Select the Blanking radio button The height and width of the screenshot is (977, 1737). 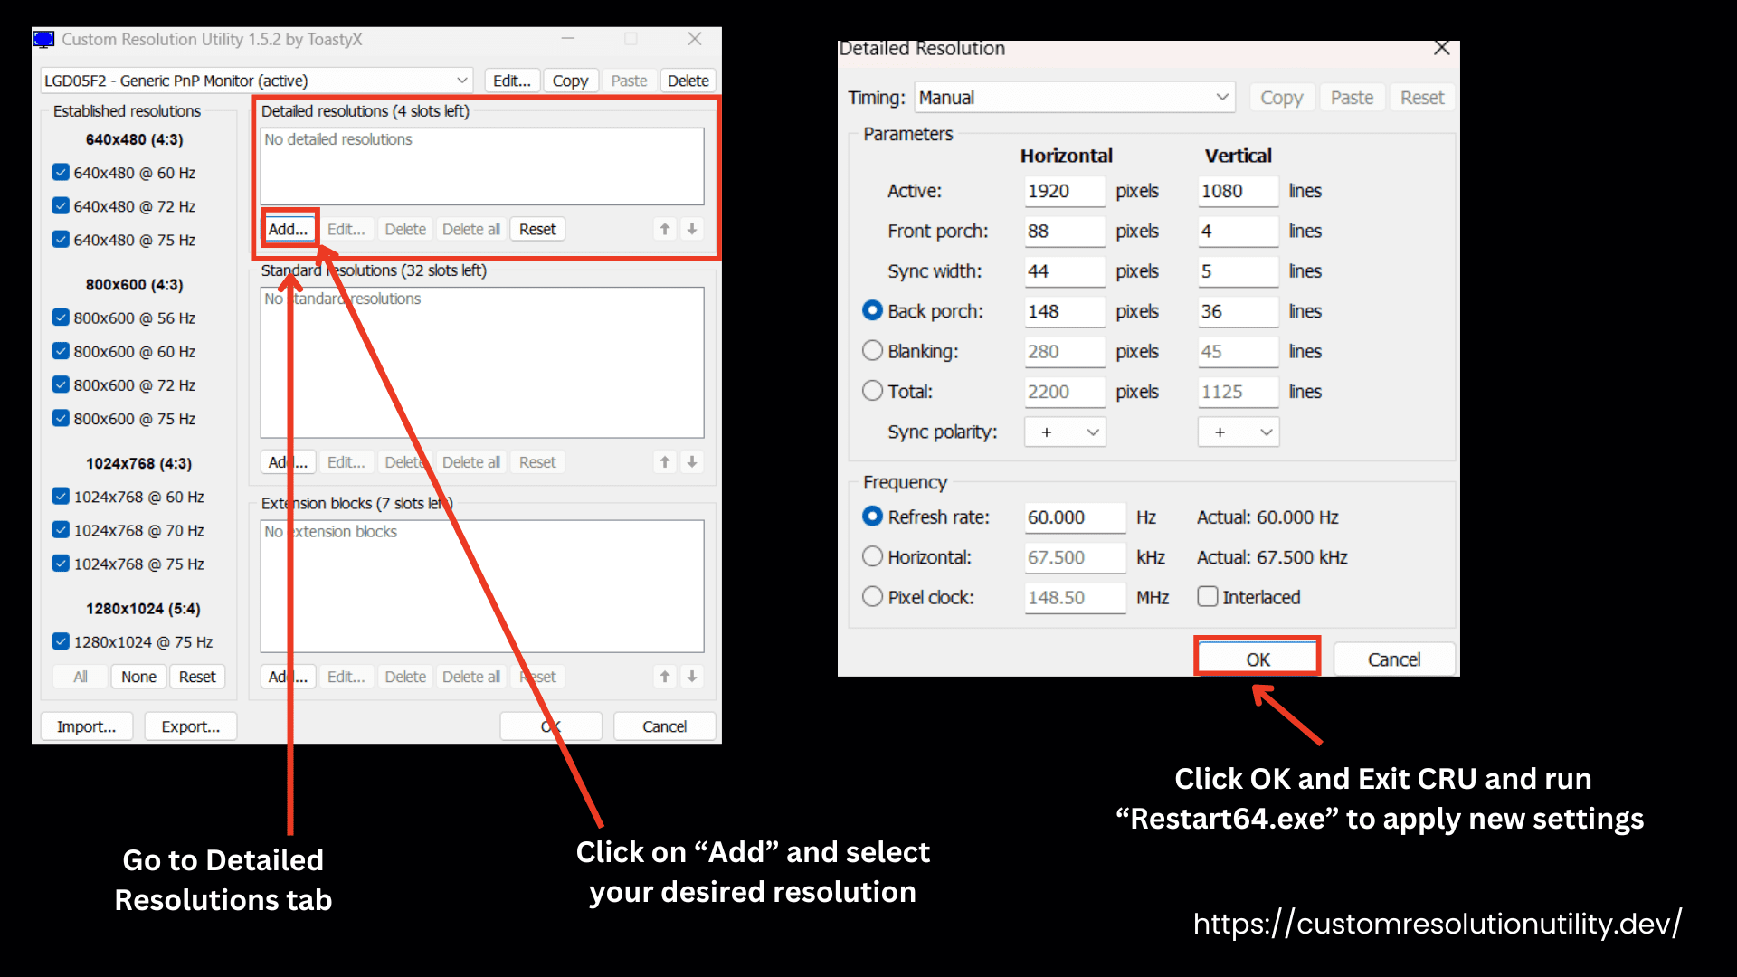[872, 351]
